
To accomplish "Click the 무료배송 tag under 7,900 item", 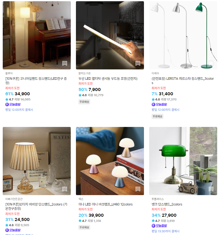I will click(84, 102).
